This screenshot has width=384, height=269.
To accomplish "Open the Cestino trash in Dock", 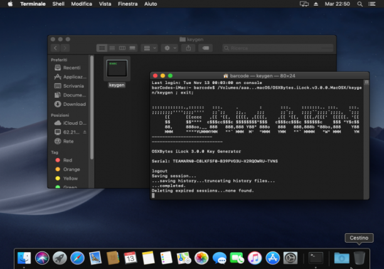I will [x=360, y=258].
